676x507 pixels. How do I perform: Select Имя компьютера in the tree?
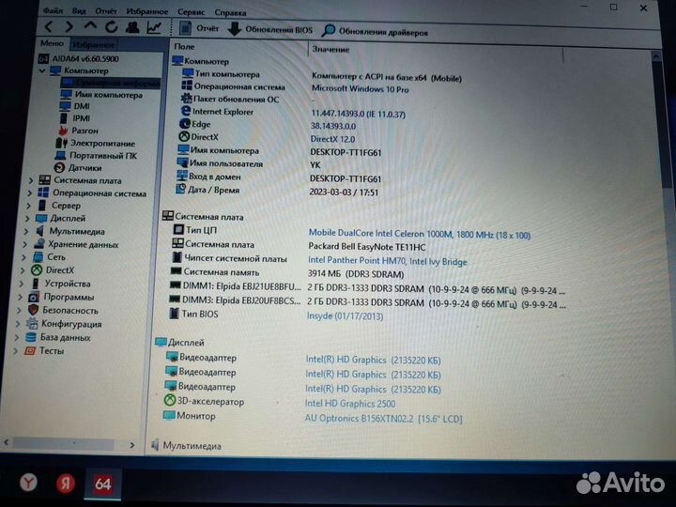[x=108, y=95]
